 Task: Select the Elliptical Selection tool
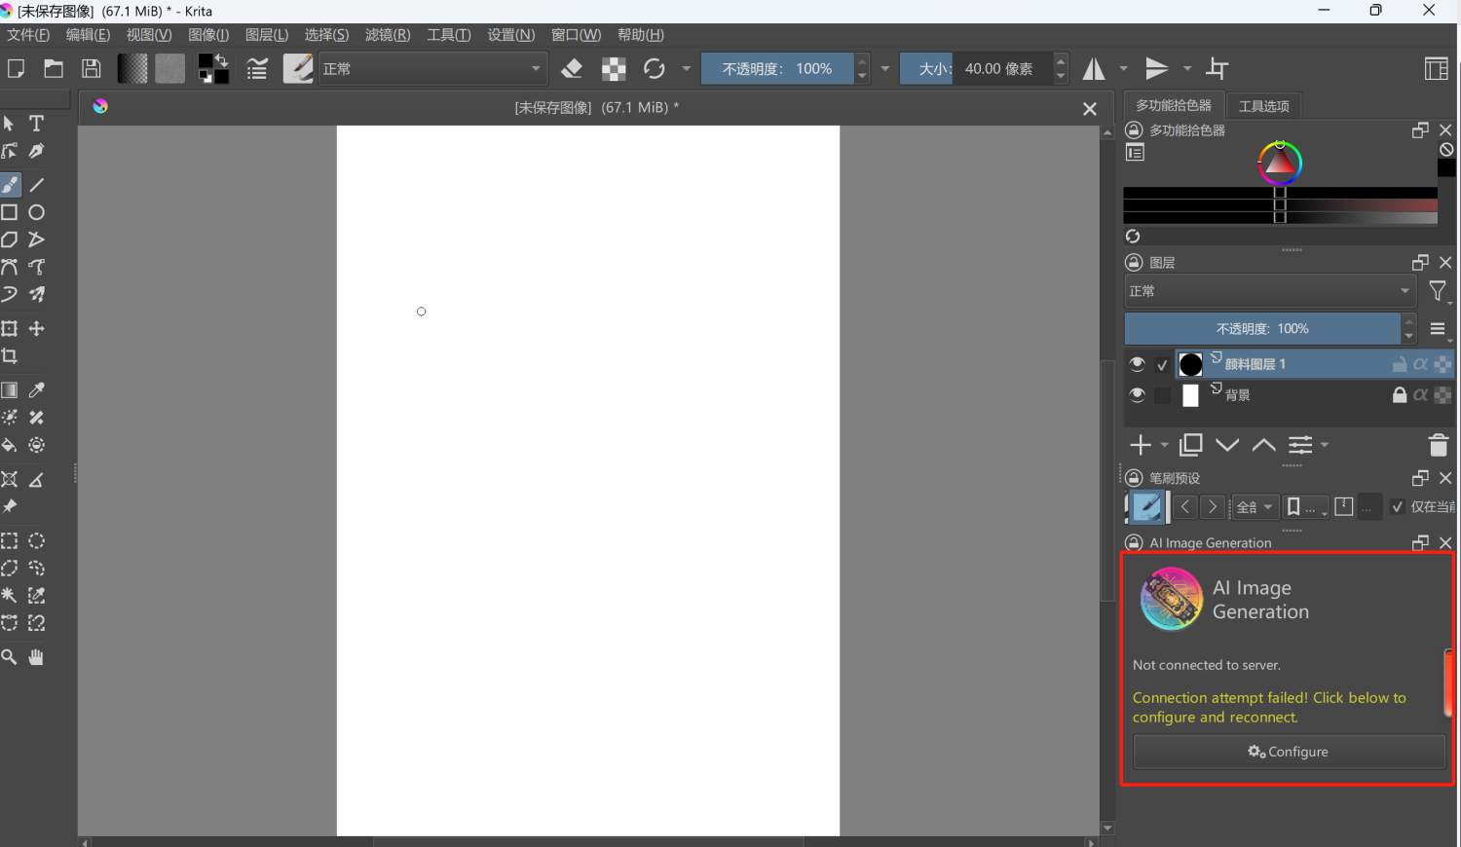tap(37, 541)
